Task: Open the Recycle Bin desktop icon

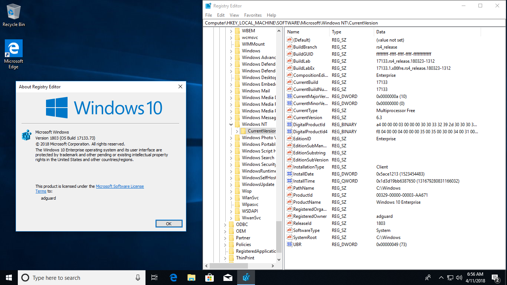Action: [x=14, y=15]
